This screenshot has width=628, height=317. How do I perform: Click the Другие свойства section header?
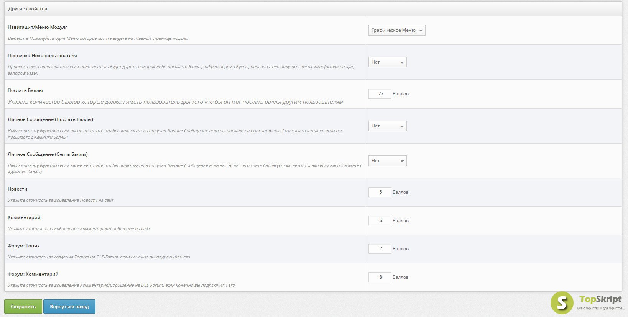[313, 9]
